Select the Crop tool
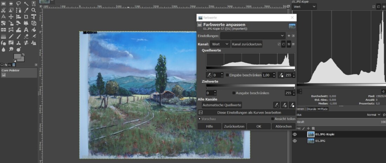 [x=26, y=17]
